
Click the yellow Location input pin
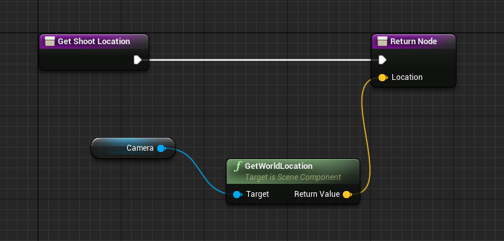pos(383,77)
